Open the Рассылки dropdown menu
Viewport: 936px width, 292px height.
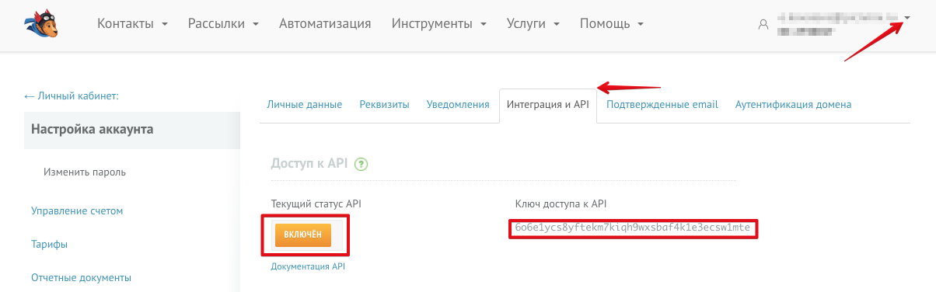click(224, 24)
